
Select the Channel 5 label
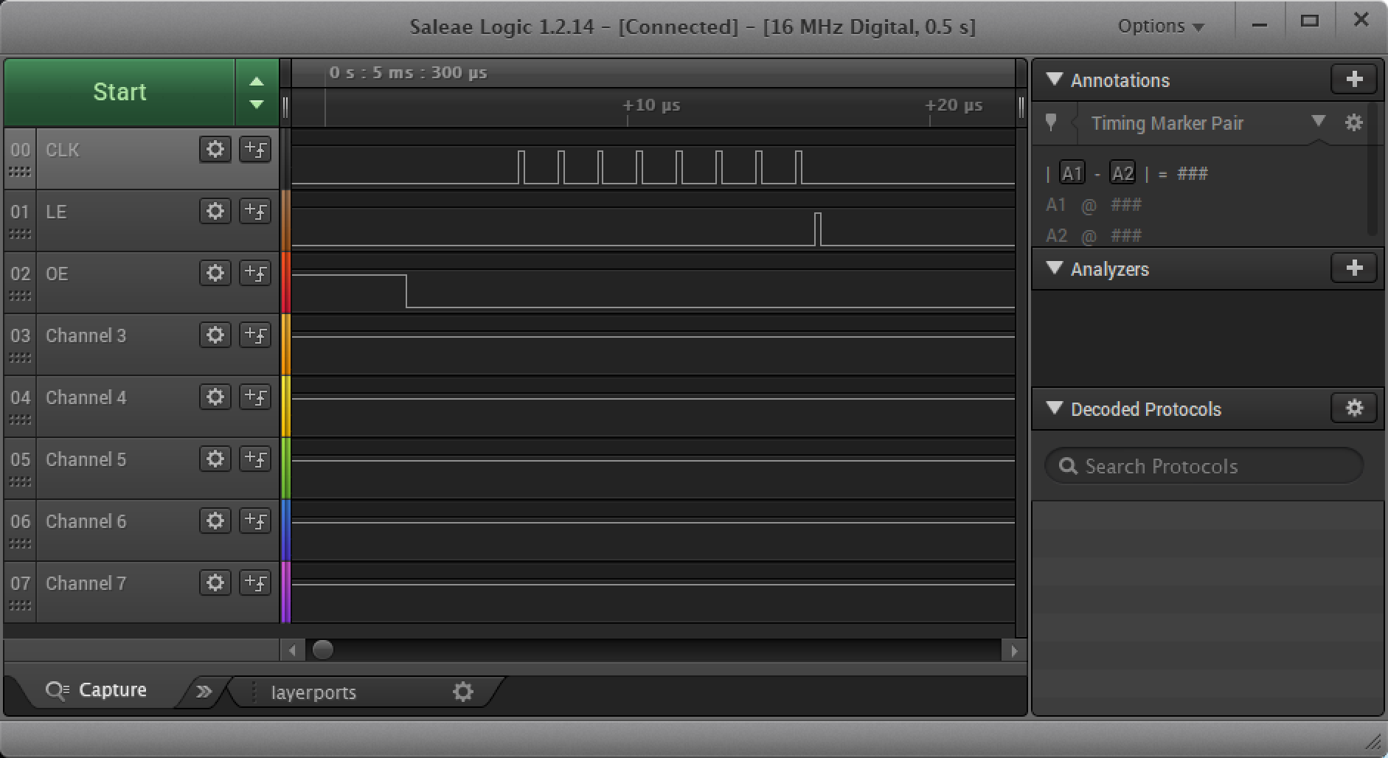(x=86, y=459)
